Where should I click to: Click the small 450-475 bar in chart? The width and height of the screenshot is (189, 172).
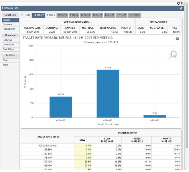click(155, 116)
